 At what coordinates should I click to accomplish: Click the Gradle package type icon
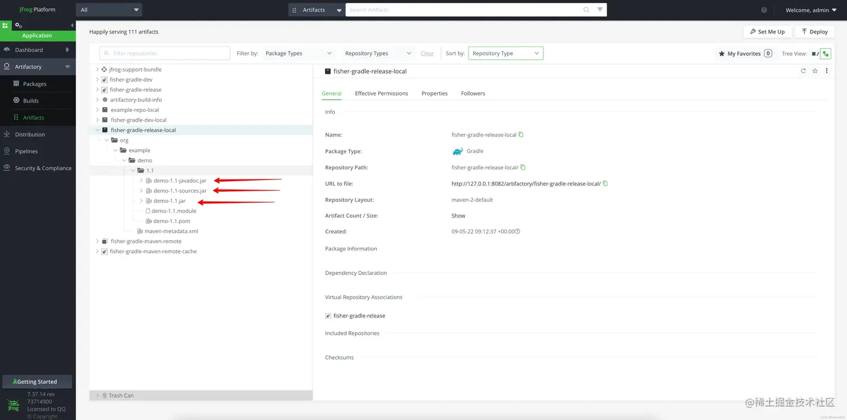tap(458, 151)
